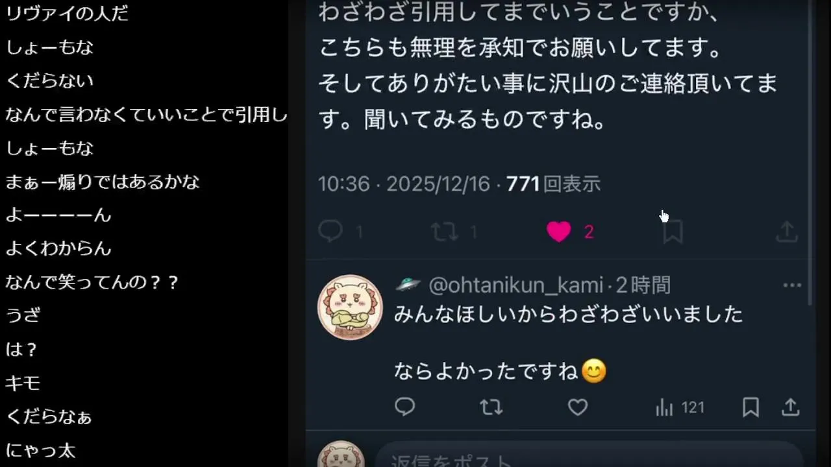Click the lion avatar of the reply author
The height and width of the screenshot is (467, 831).
pos(350,307)
